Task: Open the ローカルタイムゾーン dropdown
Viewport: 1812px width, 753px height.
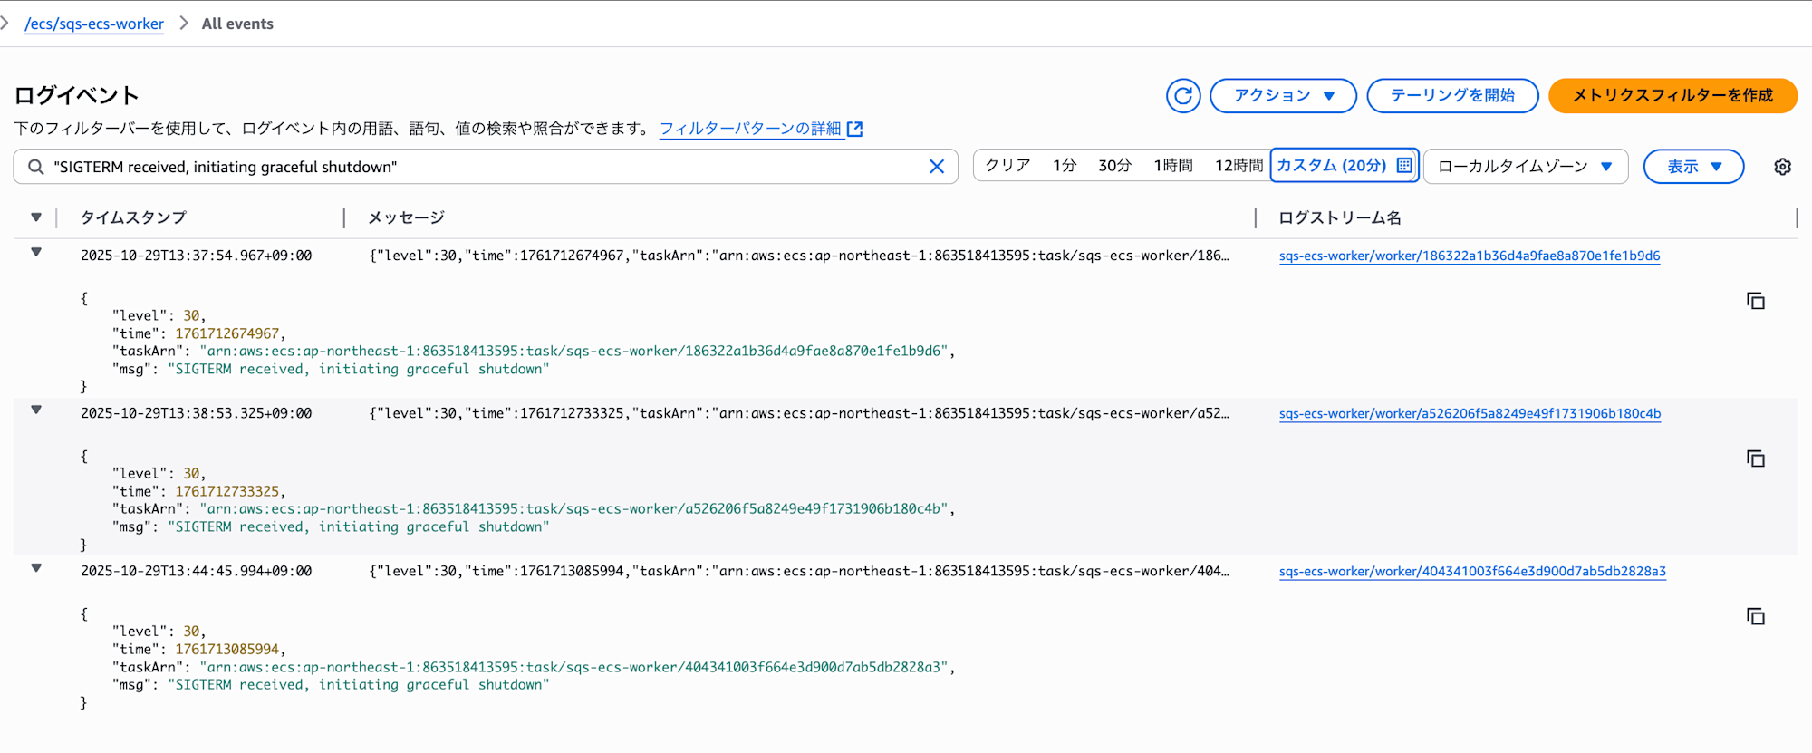Action: [x=1526, y=167]
